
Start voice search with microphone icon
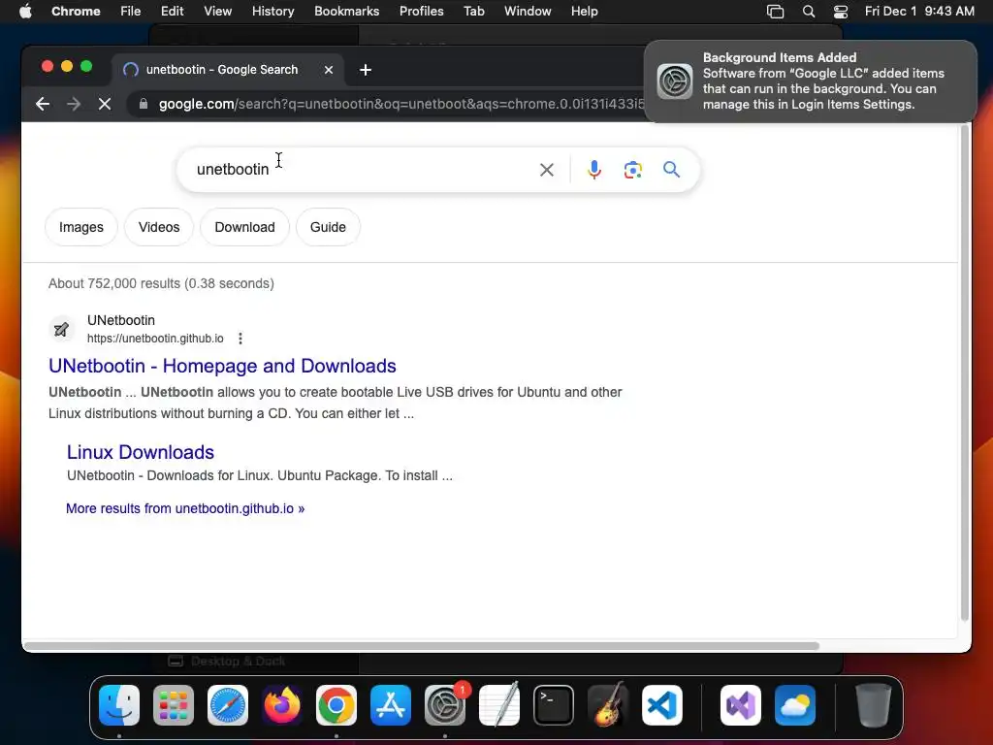(x=594, y=170)
